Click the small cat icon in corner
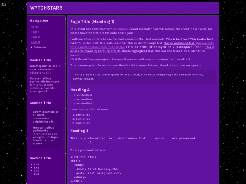 (x=3, y=4)
